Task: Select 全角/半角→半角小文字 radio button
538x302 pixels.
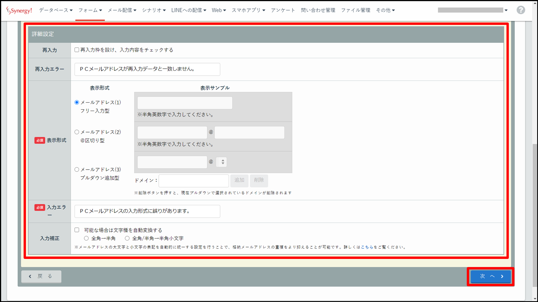Action: pyautogui.click(x=127, y=239)
